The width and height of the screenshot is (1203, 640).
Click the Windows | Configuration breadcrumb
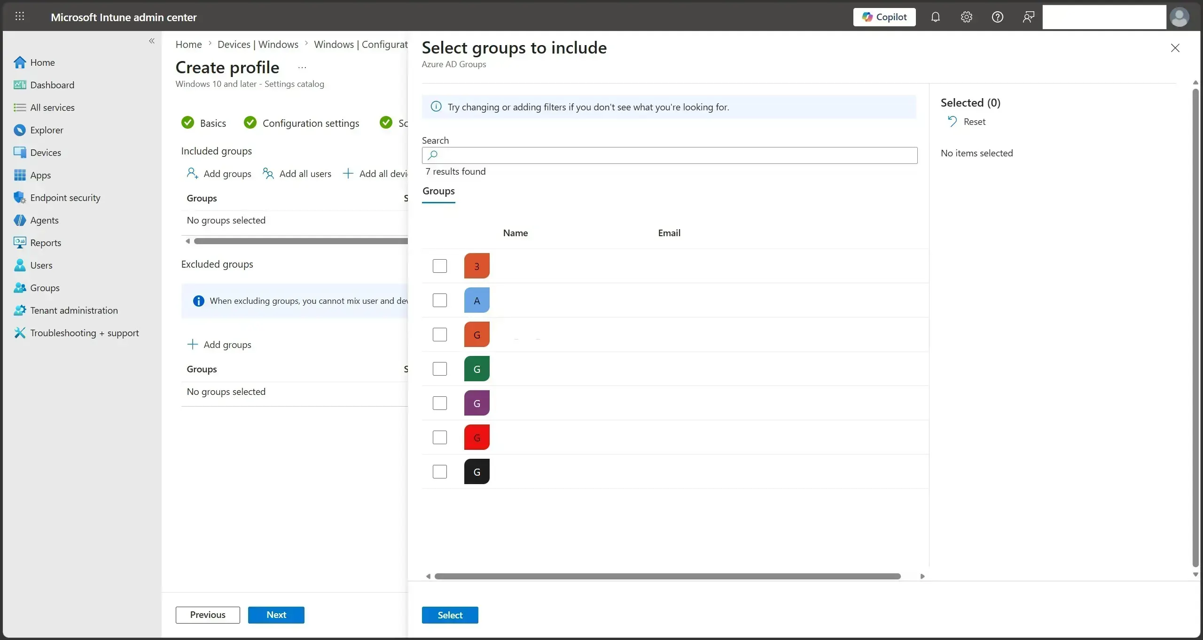click(x=361, y=44)
